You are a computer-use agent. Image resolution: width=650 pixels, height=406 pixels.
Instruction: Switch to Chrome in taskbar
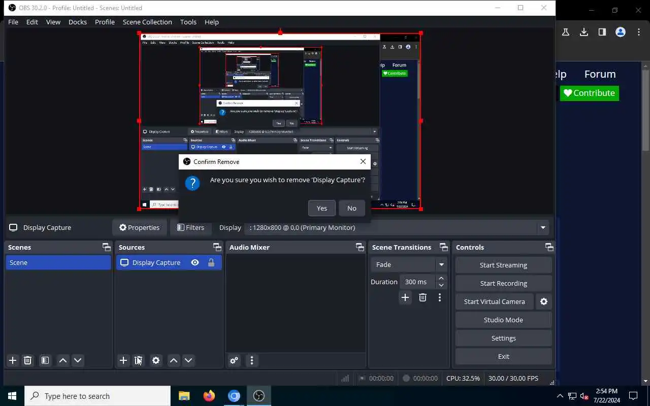[234, 396]
